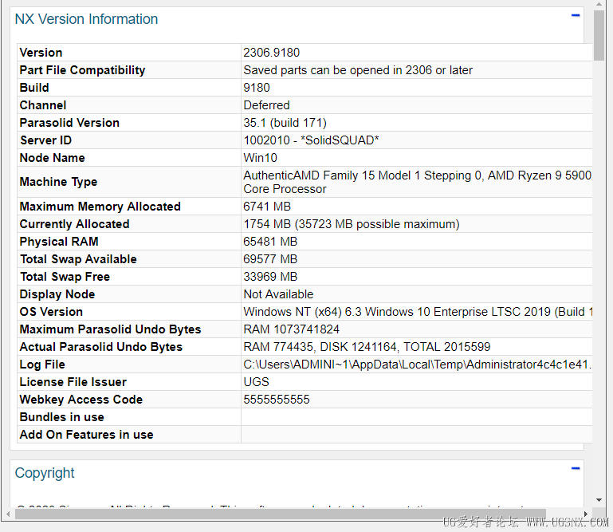Click the horizontal scrollbar thumb
This screenshot has height=532, width=613.
281,514
